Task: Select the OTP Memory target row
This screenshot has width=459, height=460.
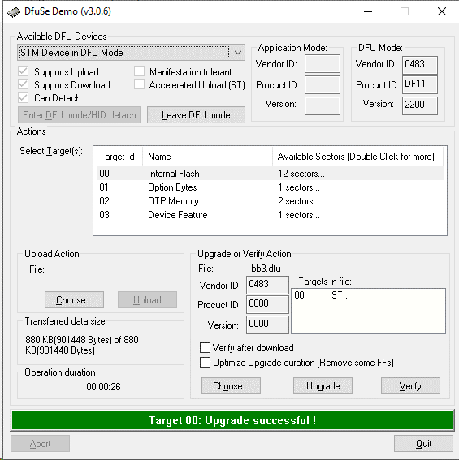Action: click(270, 201)
